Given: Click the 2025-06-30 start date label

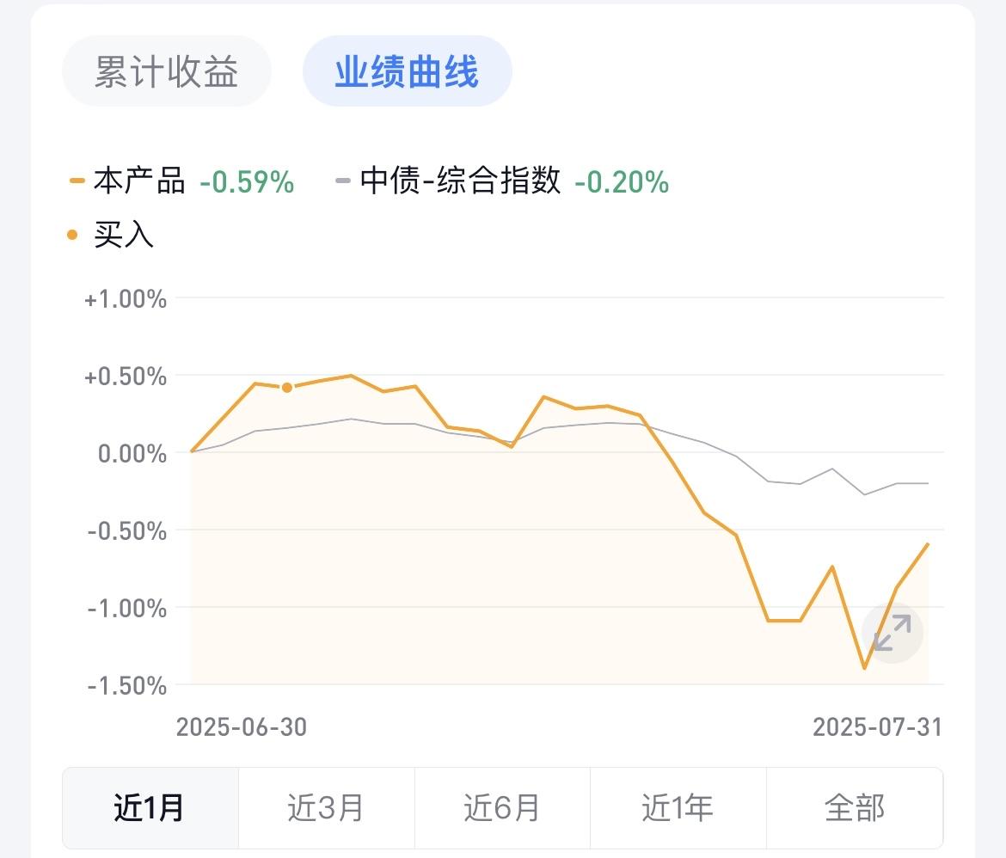Looking at the screenshot, I should click(x=242, y=727).
